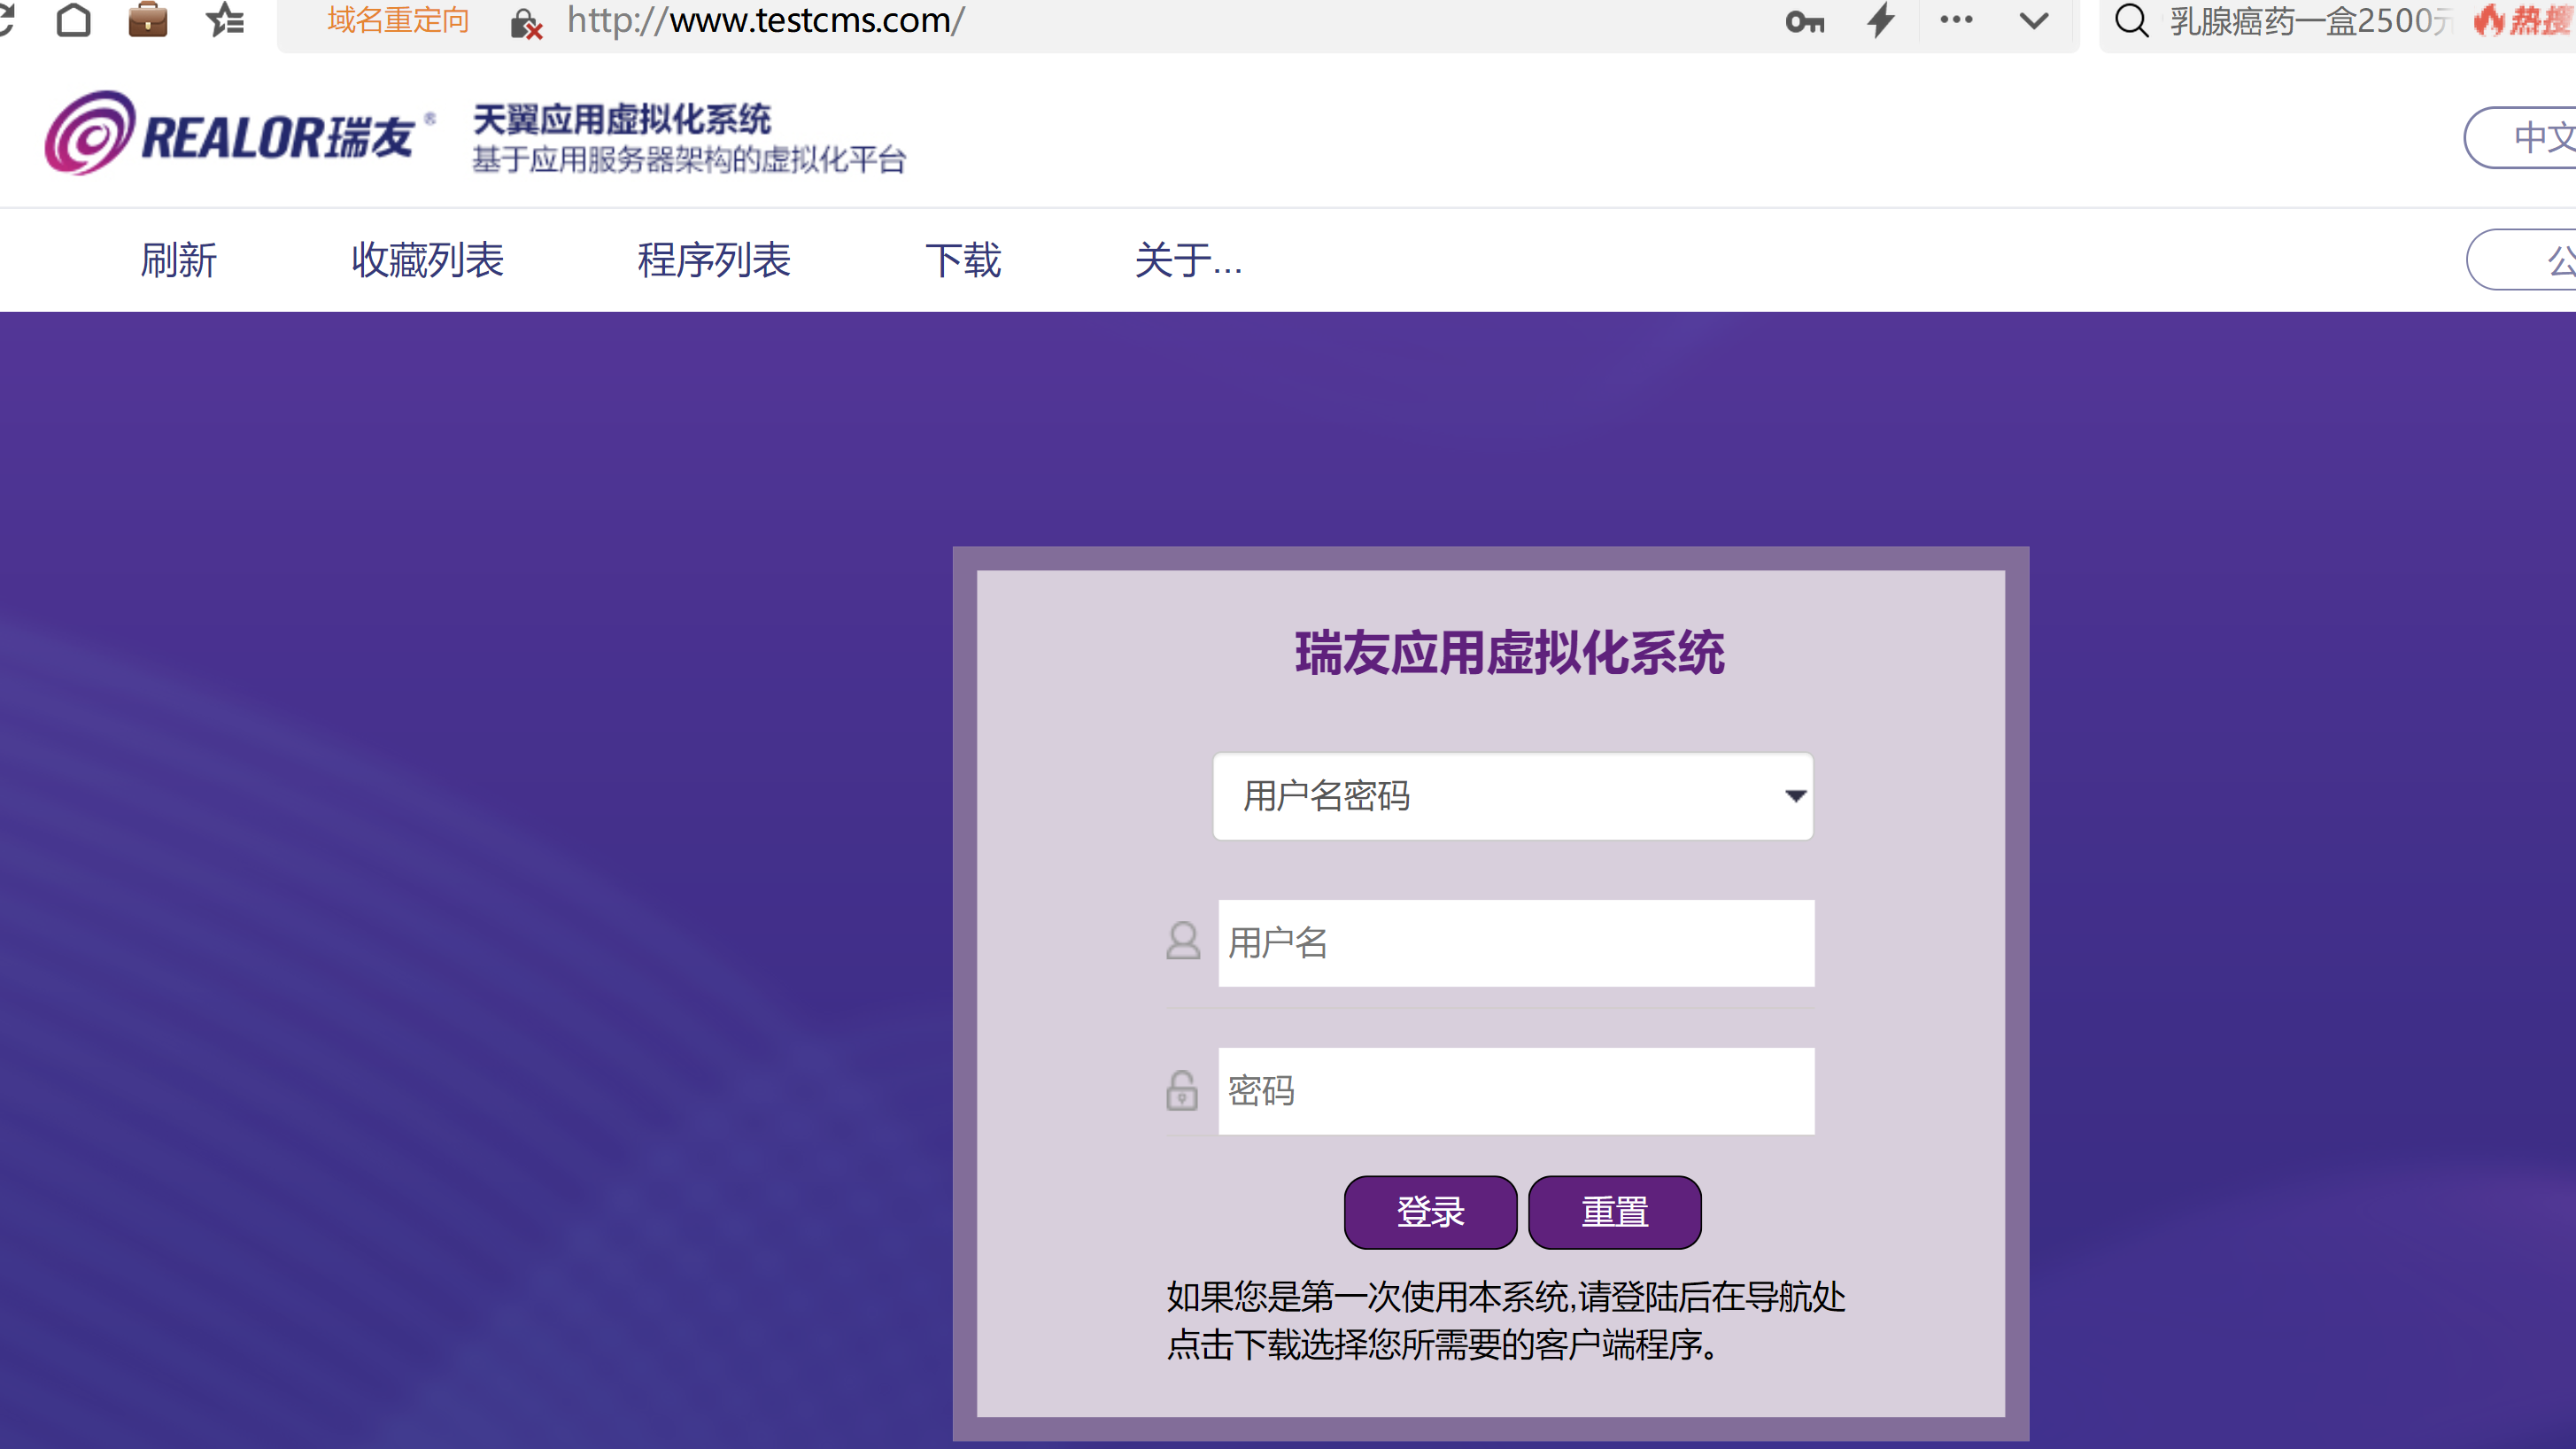Click the search box with 乳腺癌药 text
Image resolution: width=2576 pixels, height=1449 pixels.
pos(2310,21)
